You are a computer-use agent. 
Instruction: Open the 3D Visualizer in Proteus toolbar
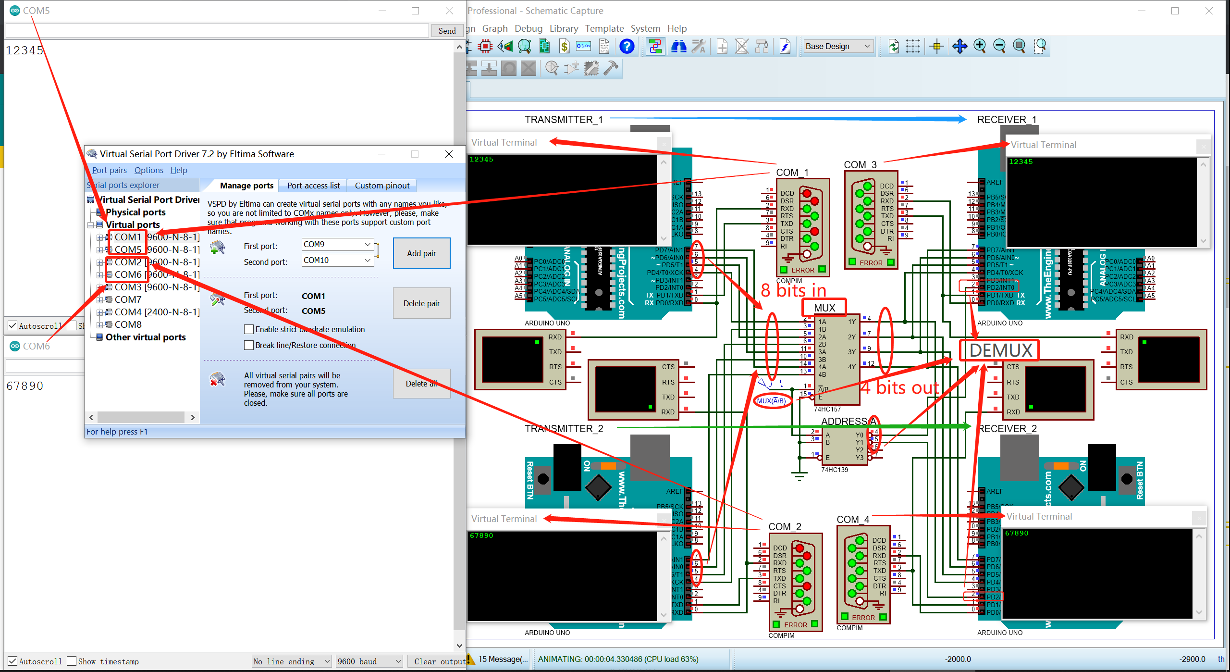(505, 46)
